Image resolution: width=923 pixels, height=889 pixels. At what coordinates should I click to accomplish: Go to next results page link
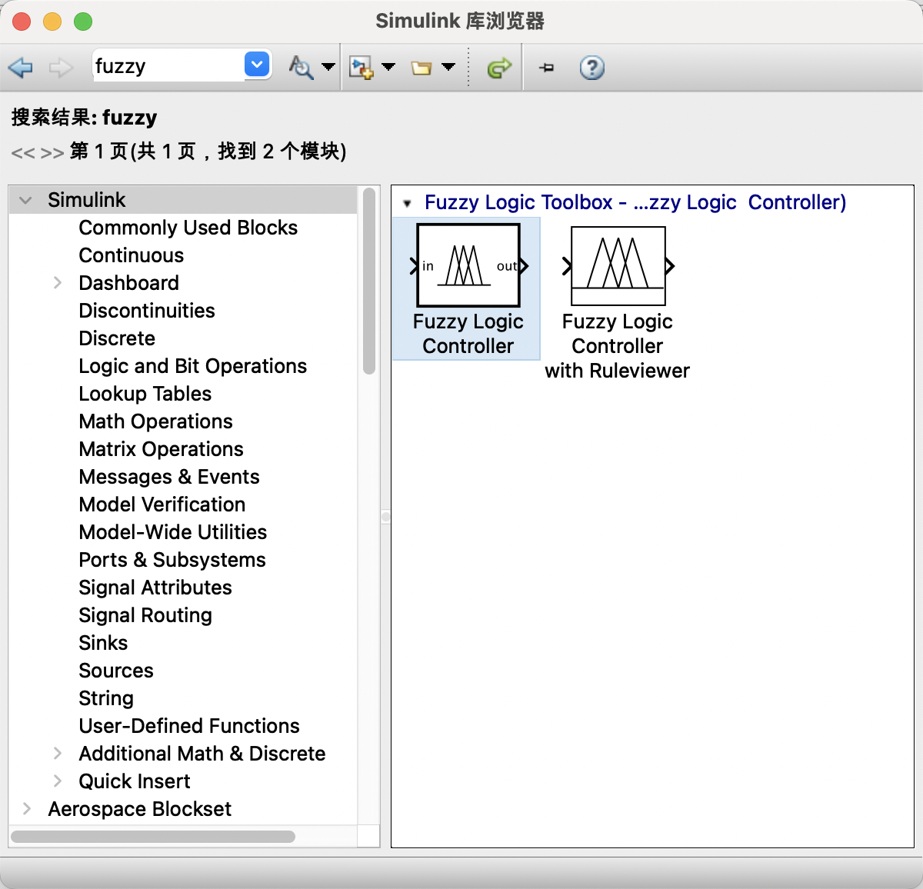point(52,152)
